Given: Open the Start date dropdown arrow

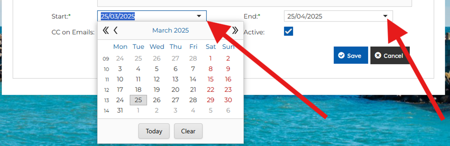Looking at the screenshot, I should (x=199, y=16).
